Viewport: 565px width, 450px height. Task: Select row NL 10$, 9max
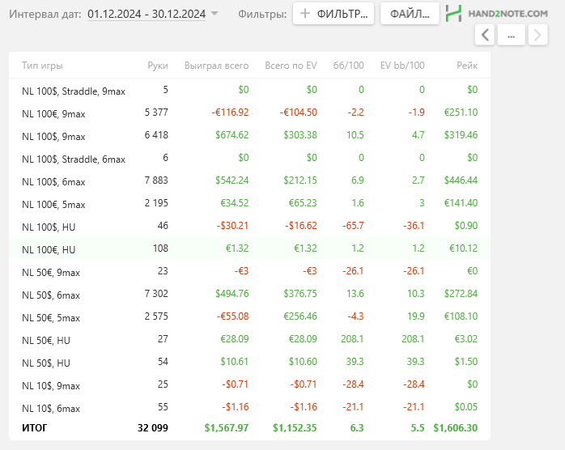249,384
